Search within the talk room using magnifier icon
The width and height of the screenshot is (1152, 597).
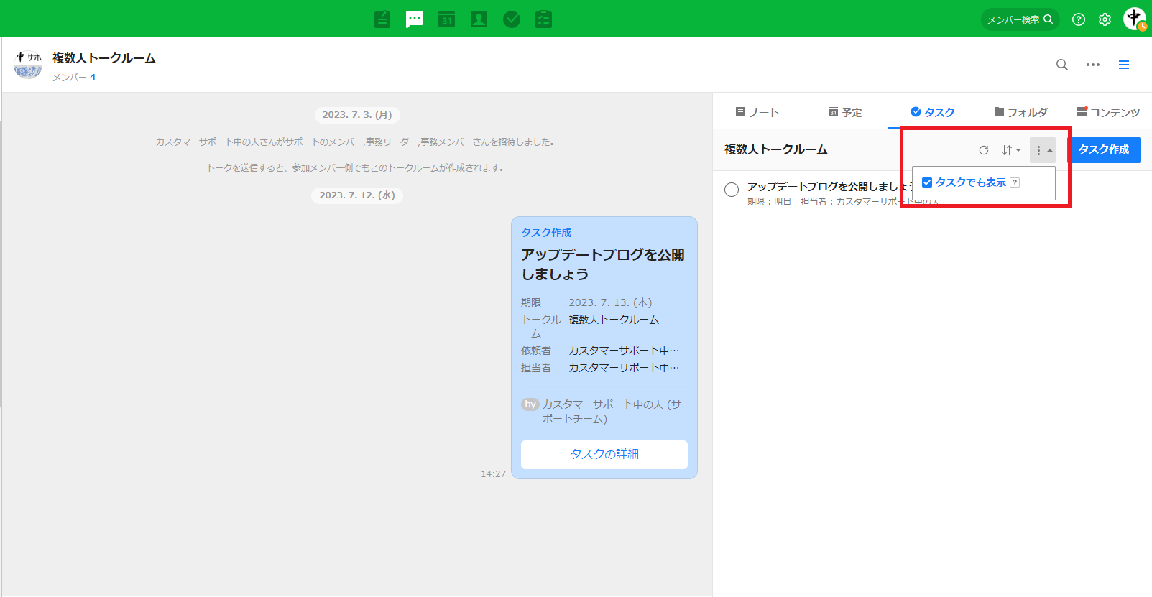click(x=1061, y=65)
